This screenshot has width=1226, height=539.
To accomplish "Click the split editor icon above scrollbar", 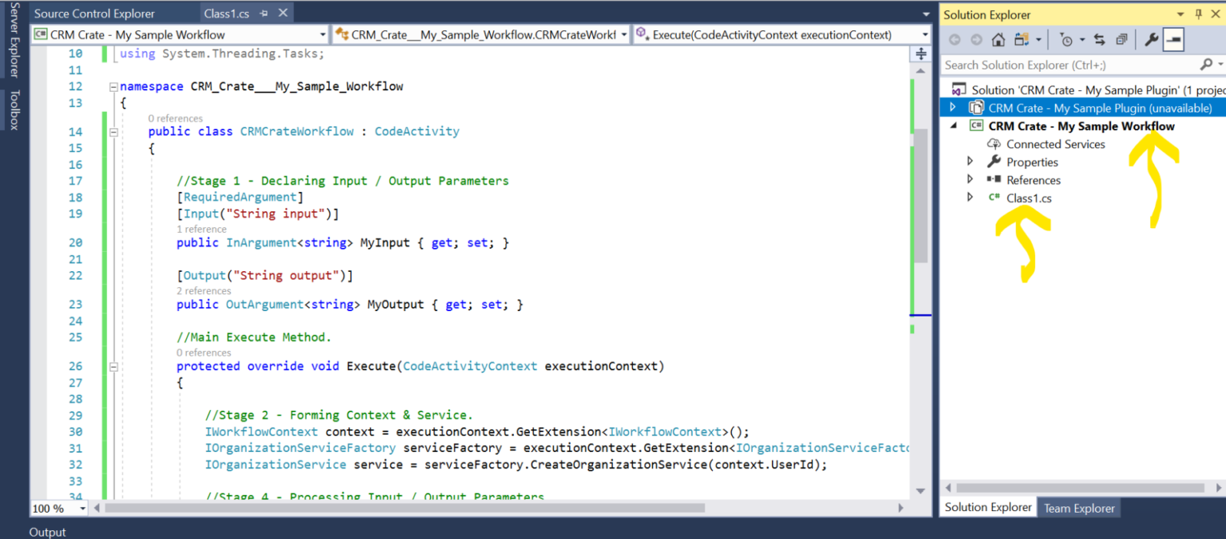I will point(921,53).
